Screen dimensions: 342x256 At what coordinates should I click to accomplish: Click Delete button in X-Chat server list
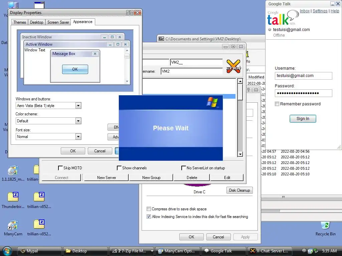[x=192, y=178]
